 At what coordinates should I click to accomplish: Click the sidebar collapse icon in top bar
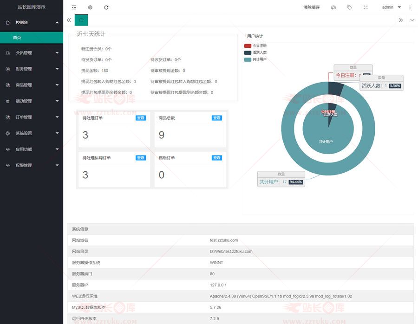[x=74, y=7]
